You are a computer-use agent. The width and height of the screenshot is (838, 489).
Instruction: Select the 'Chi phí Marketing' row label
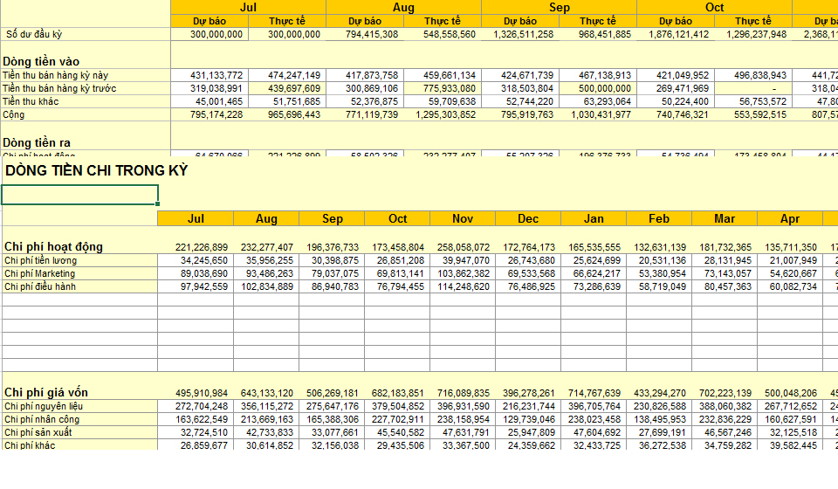40,273
